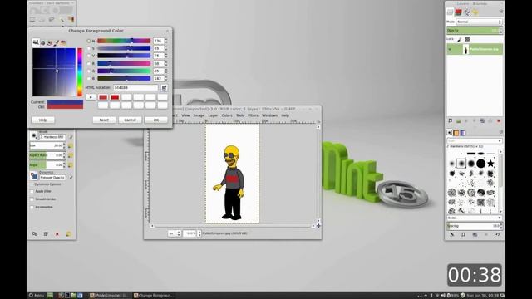Select the GIMP color selector tab icon
This screenshot has width=532, height=299.
click(36, 42)
